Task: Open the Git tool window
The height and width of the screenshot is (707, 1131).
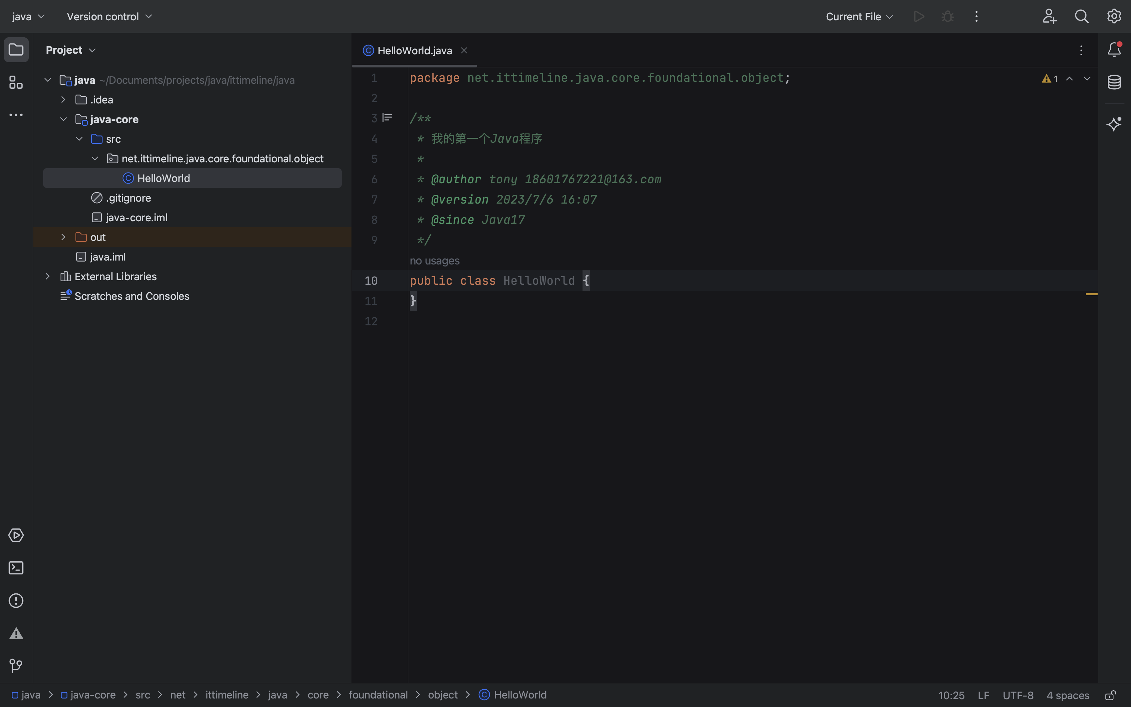Action: coord(16,666)
